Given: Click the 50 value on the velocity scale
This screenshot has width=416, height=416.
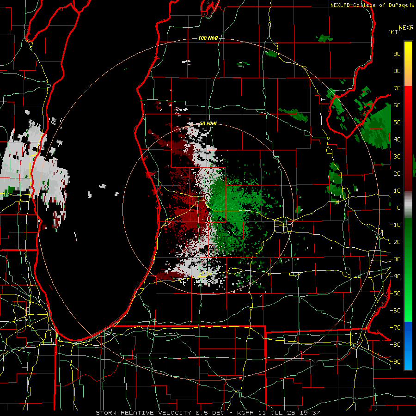Looking at the screenshot, I should coord(397,122).
